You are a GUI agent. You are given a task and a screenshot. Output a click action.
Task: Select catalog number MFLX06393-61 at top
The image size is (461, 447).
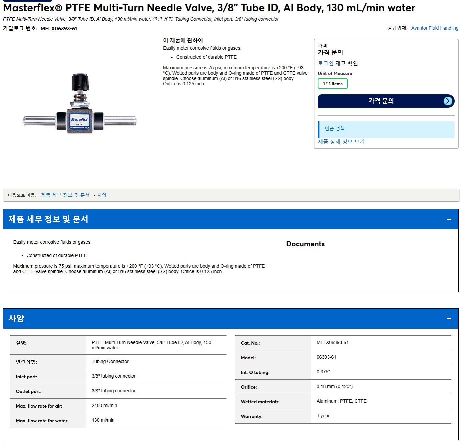(x=59, y=29)
